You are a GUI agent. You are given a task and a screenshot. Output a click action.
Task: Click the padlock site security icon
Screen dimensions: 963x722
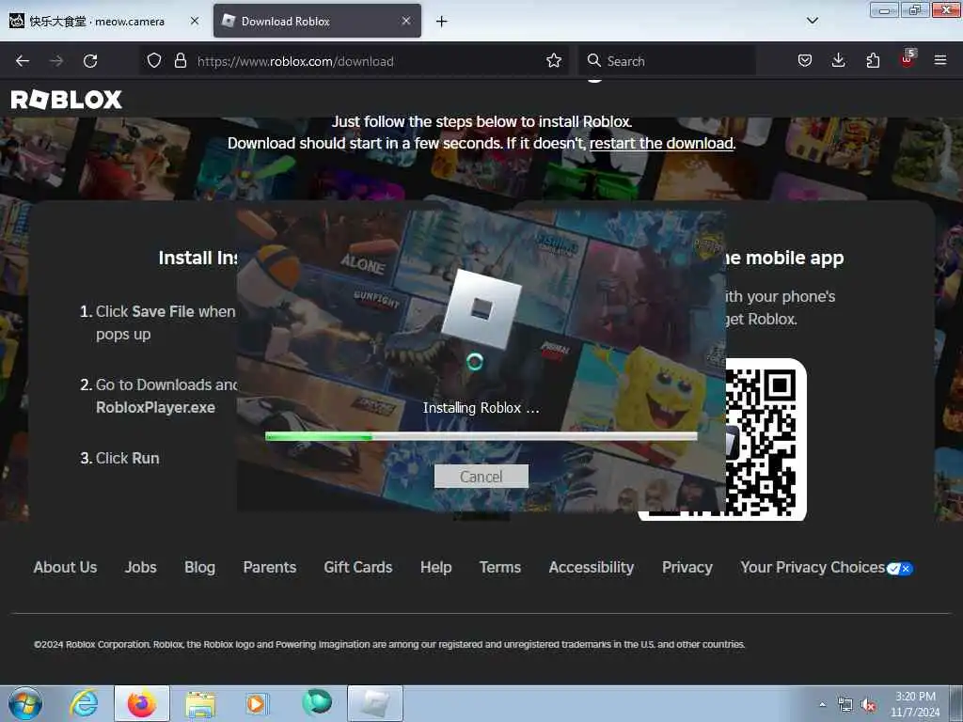(x=180, y=61)
